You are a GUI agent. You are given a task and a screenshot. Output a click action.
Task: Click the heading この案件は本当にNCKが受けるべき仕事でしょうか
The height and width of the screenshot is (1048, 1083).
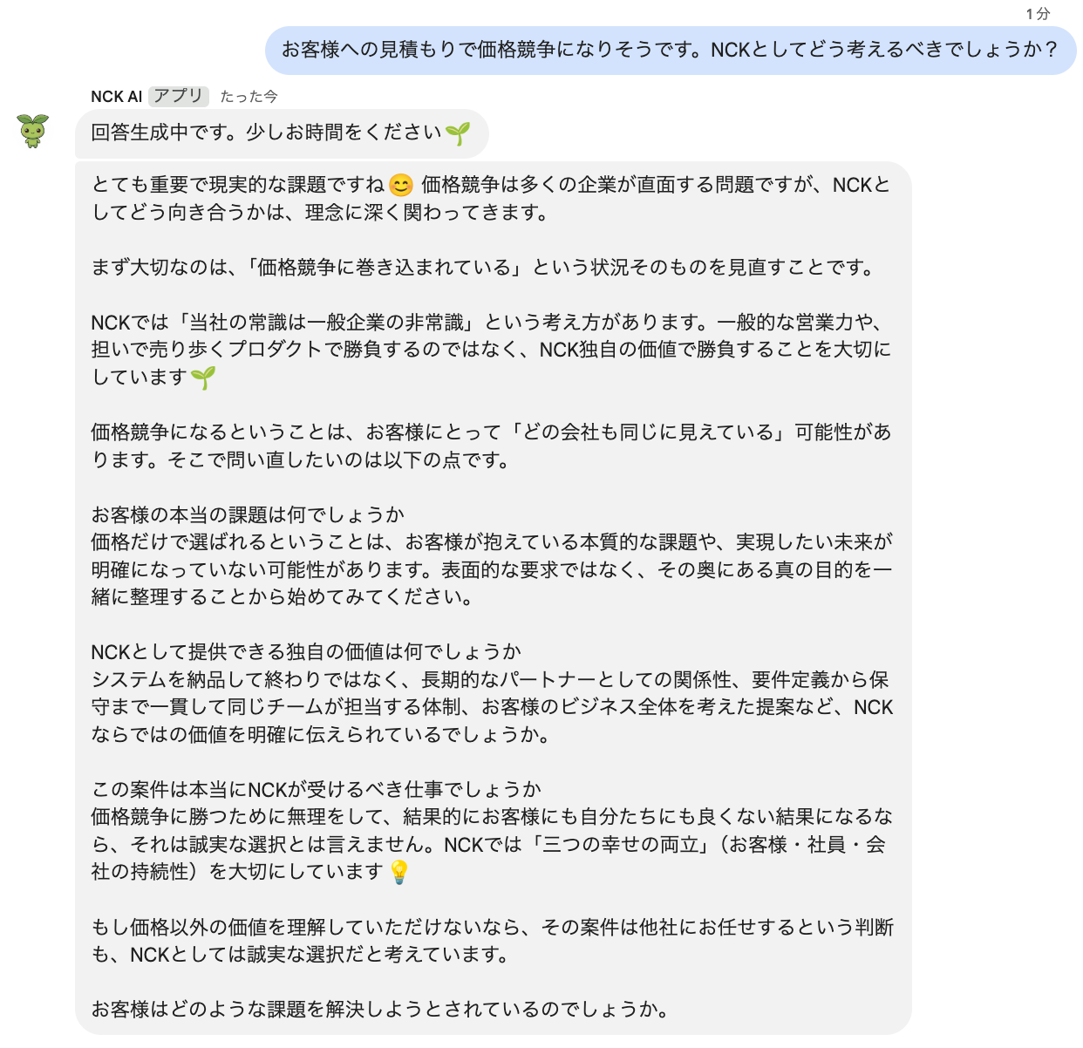click(317, 789)
